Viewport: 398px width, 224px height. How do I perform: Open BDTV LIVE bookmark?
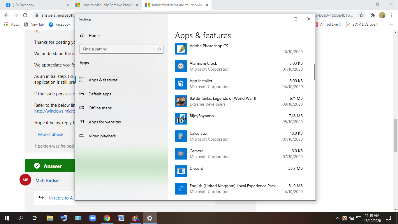tap(362, 24)
